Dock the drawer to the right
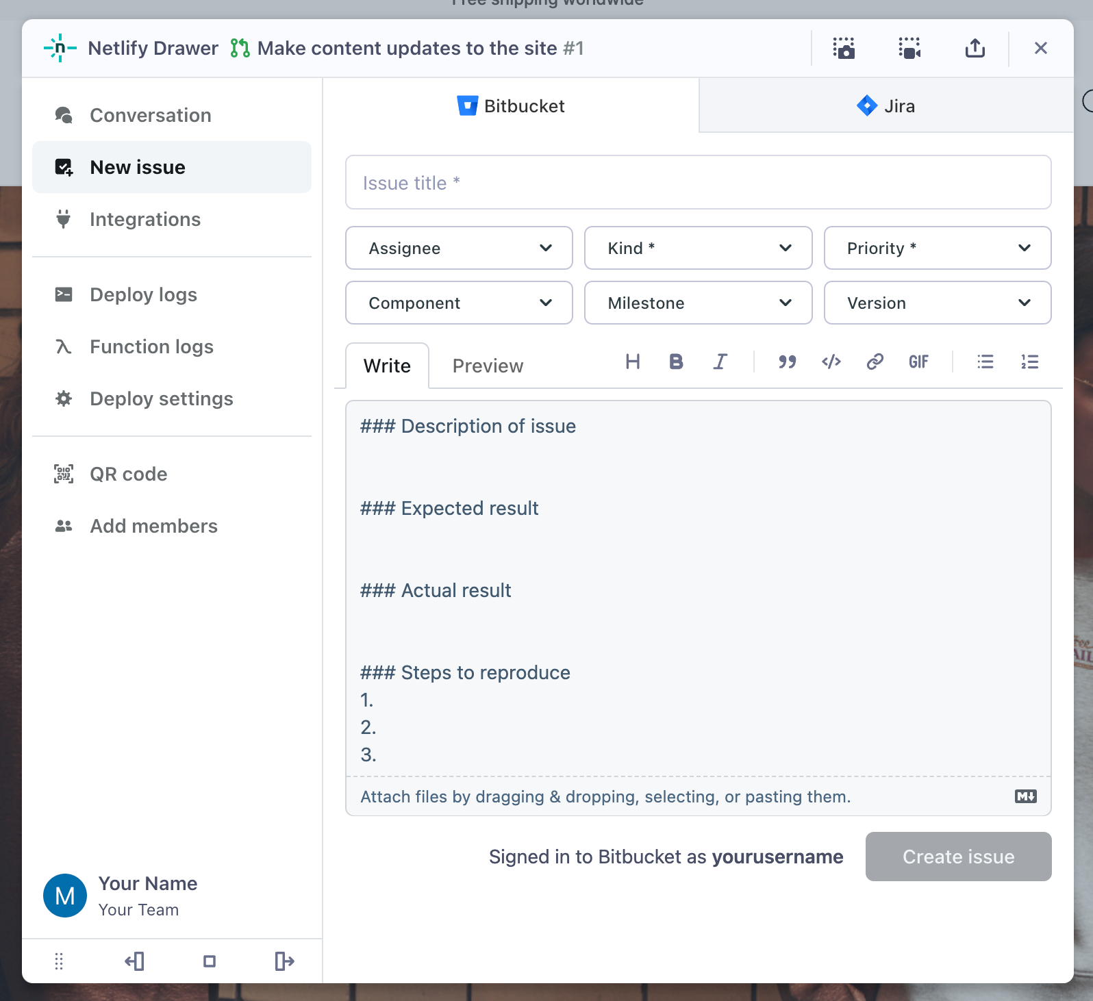 tap(284, 961)
